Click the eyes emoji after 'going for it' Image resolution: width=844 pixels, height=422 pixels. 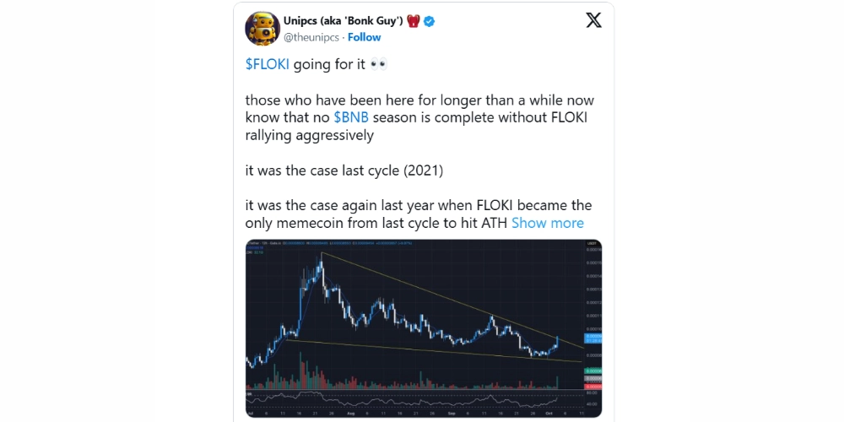[x=379, y=64]
